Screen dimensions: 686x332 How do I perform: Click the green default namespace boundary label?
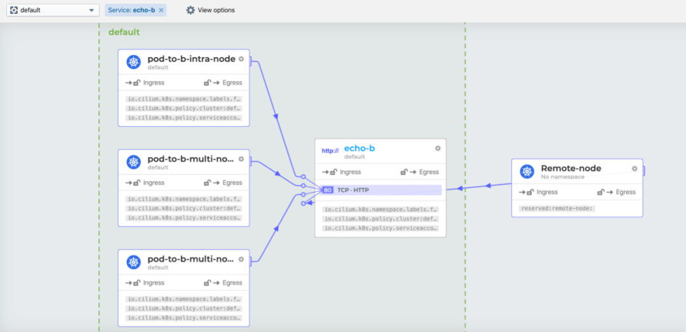[x=124, y=32]
